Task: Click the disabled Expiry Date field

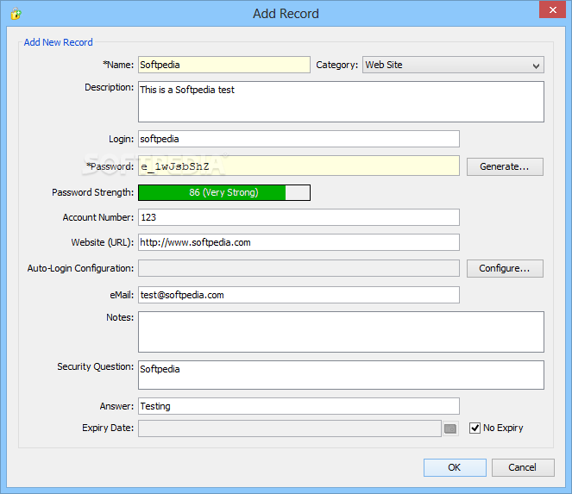Action: pos(290,428)
